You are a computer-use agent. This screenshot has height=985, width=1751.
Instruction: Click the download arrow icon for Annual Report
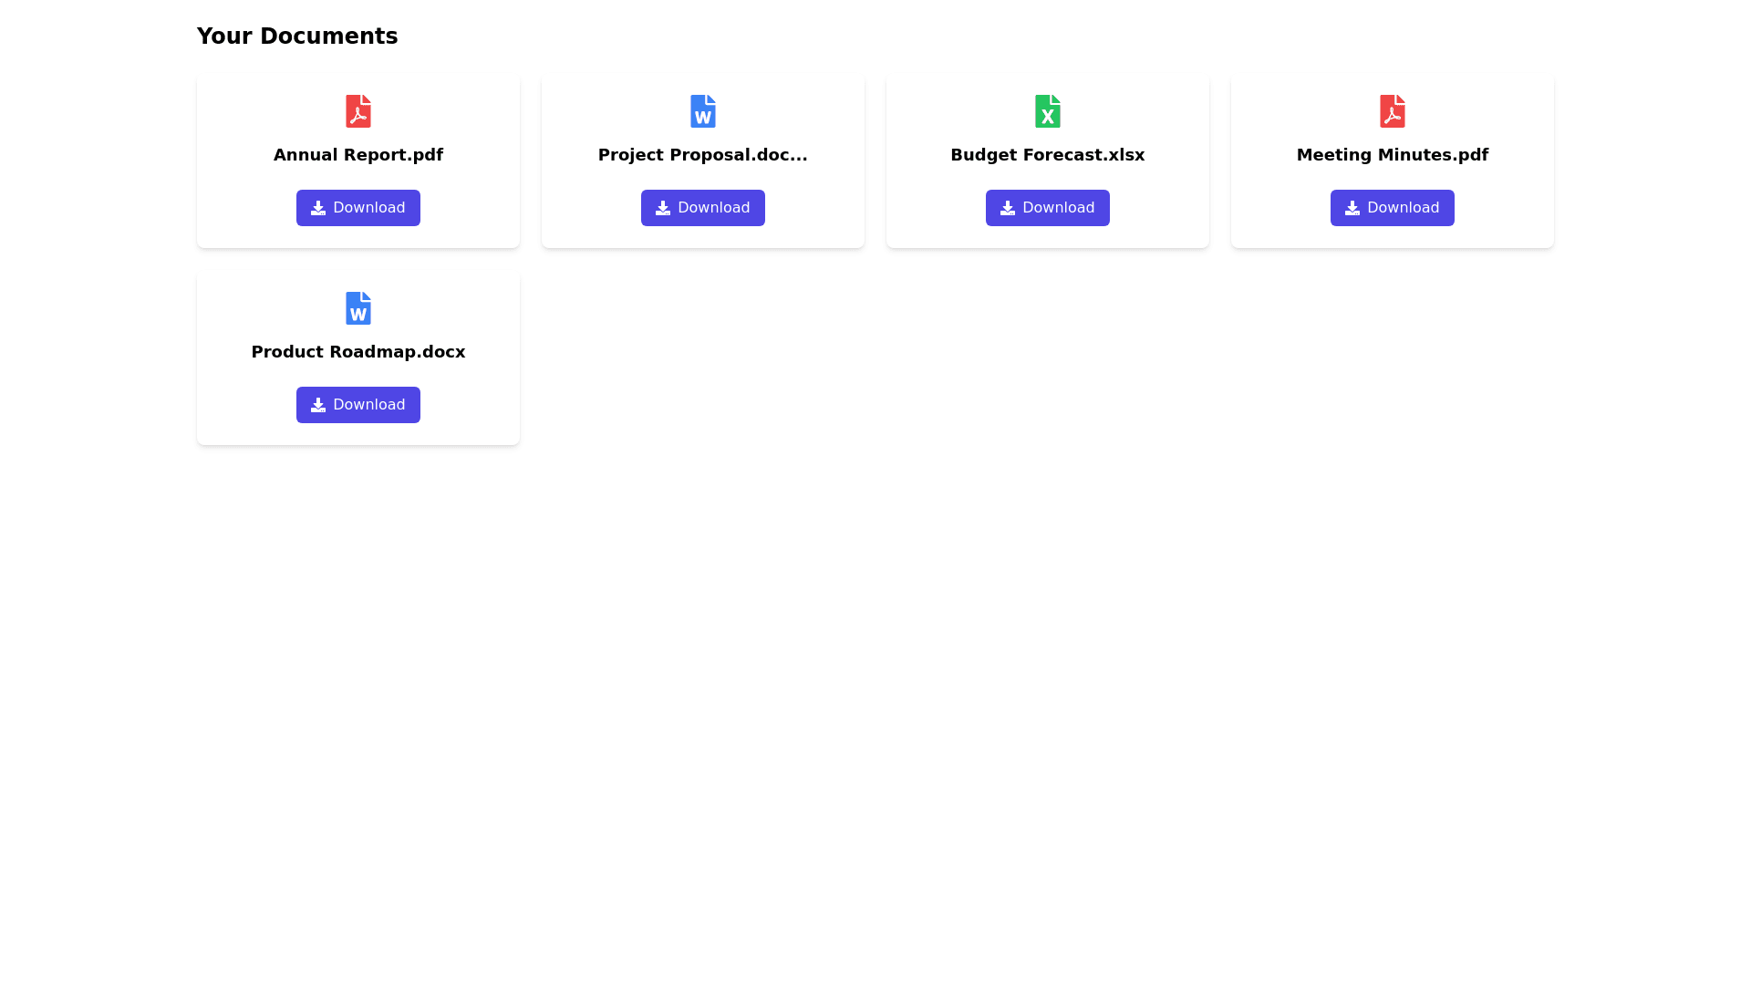click(x=318, y=208)
